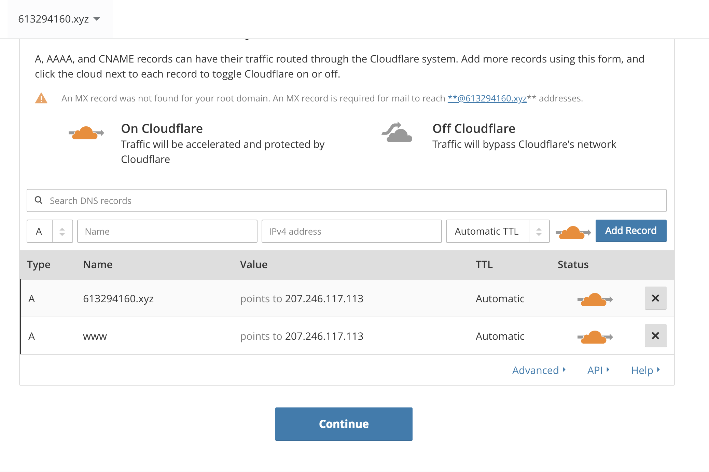The width and height of the screenshot is (709, 472).
Task: Click the gray Off Cloudflare legend icon
Action: click(x=397, y=132)
